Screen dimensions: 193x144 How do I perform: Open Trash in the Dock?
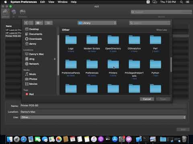click(184, 139)
